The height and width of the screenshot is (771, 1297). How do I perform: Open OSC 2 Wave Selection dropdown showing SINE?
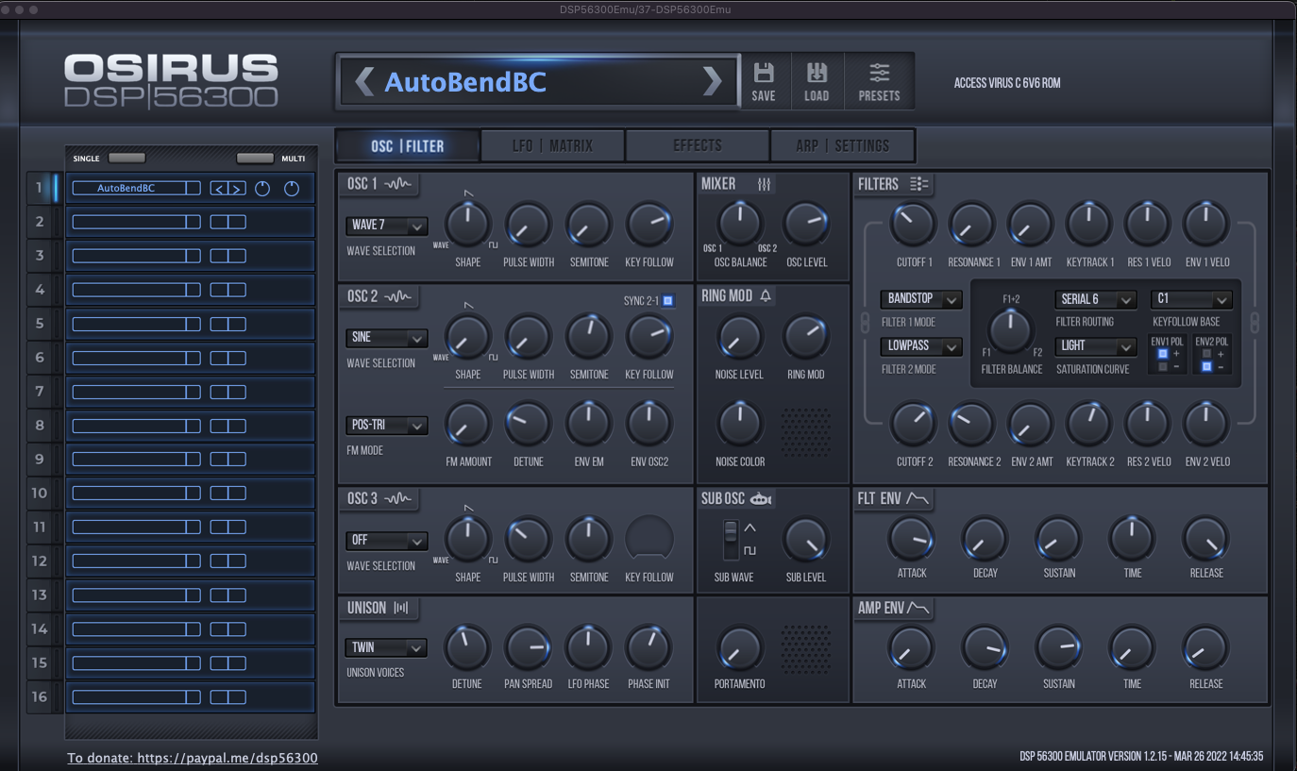tap(386, 338)
